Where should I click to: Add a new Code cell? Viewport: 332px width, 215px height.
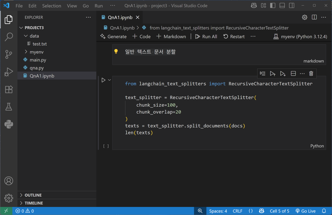click(x=141, y=36)
